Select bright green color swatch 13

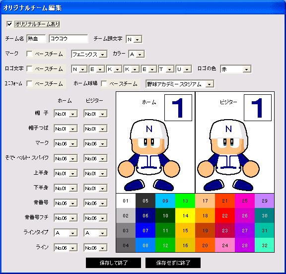coord(185,201)
